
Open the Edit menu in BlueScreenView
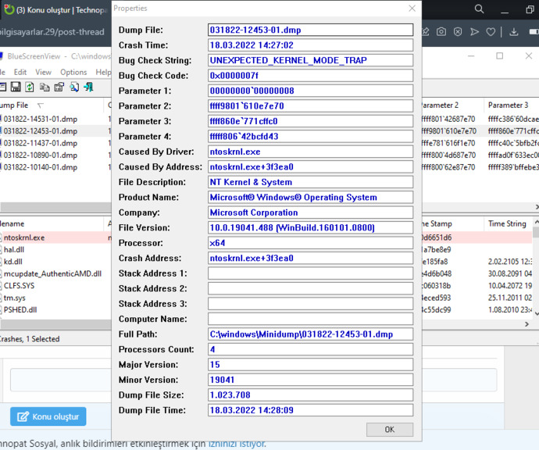coord(20,72)
